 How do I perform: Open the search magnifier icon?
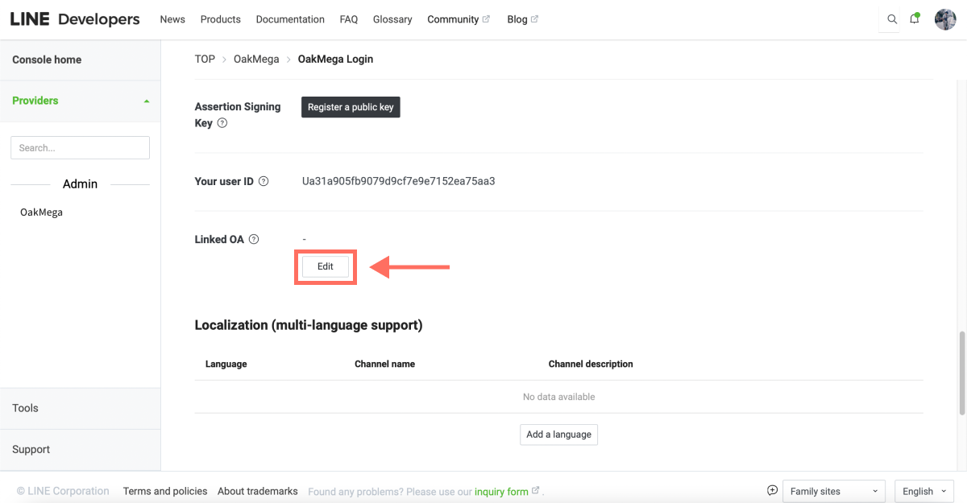pos(892,19)
